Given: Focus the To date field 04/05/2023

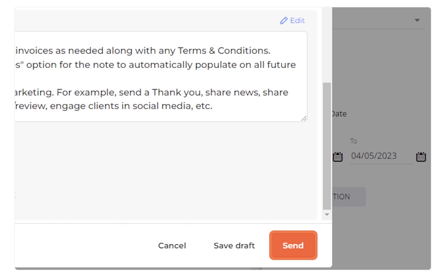Looking at the screenshot, I should (x=381, y=156).
